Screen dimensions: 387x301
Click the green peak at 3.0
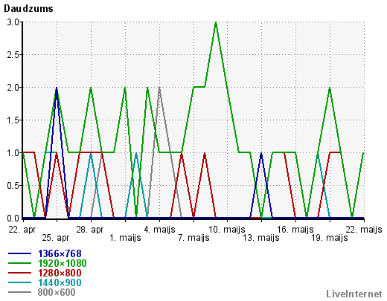(216, 22)
